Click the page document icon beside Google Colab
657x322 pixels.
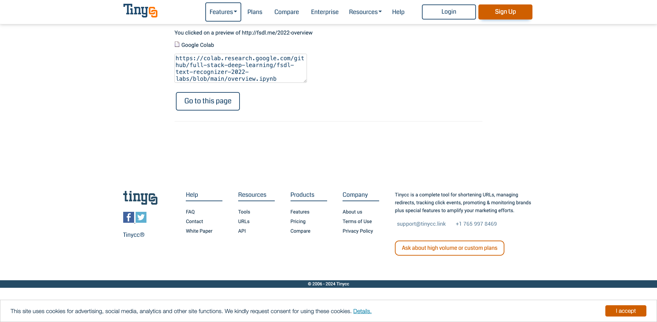pyautogui.click(x=177, y=44)
